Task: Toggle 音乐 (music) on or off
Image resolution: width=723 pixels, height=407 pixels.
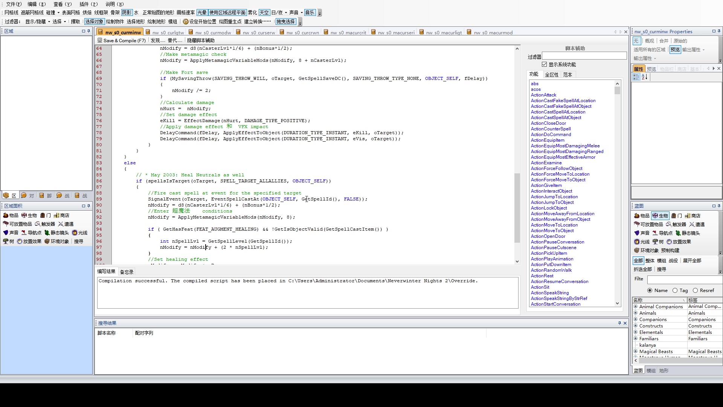Action: (310, 12)
